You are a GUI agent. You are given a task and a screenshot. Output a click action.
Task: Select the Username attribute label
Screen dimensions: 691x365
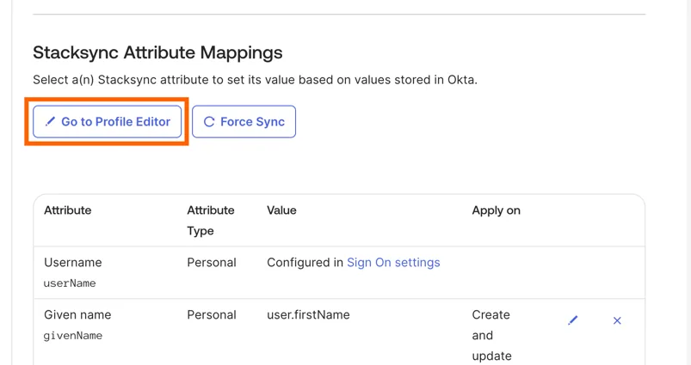(72, 263)
